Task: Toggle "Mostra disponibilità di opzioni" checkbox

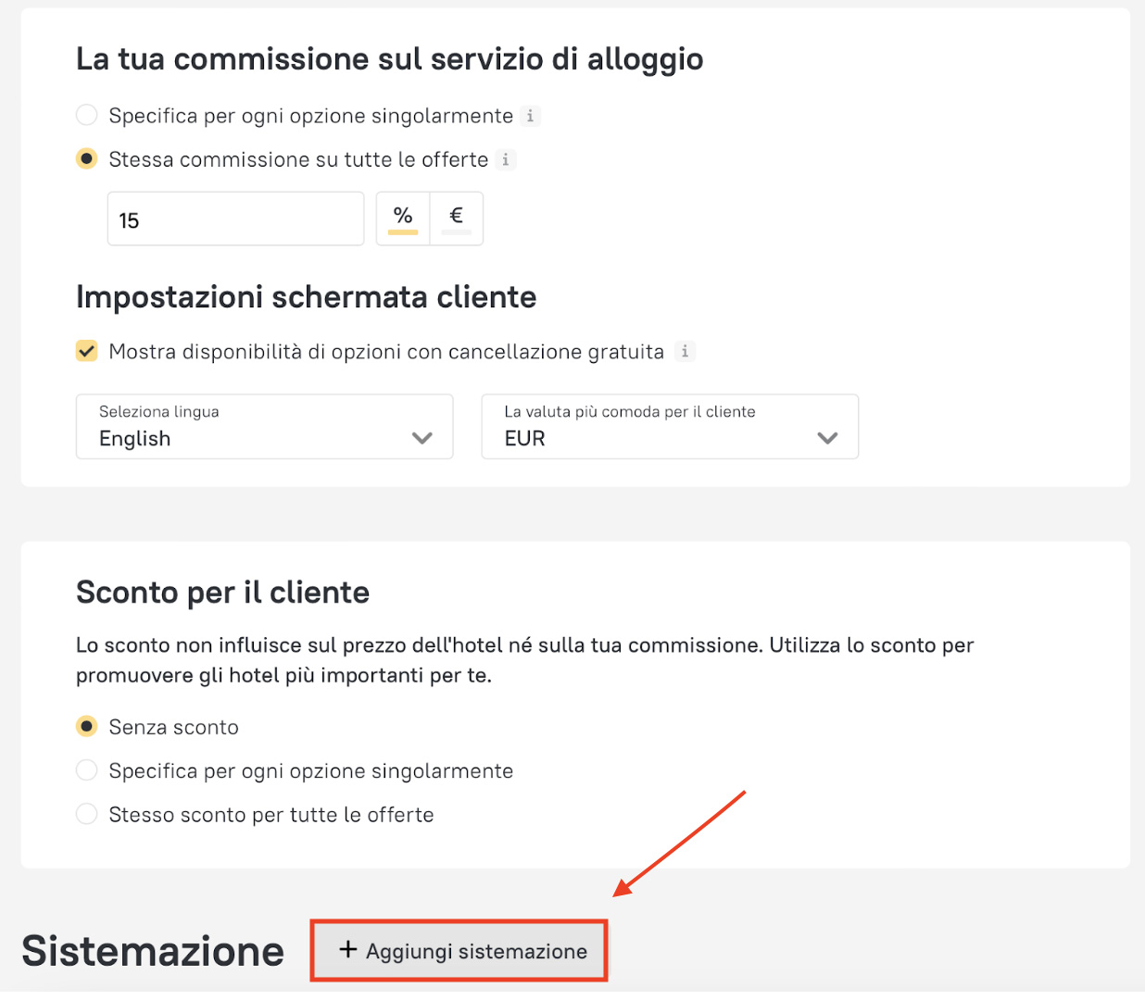Action: [x=86, y=351]
